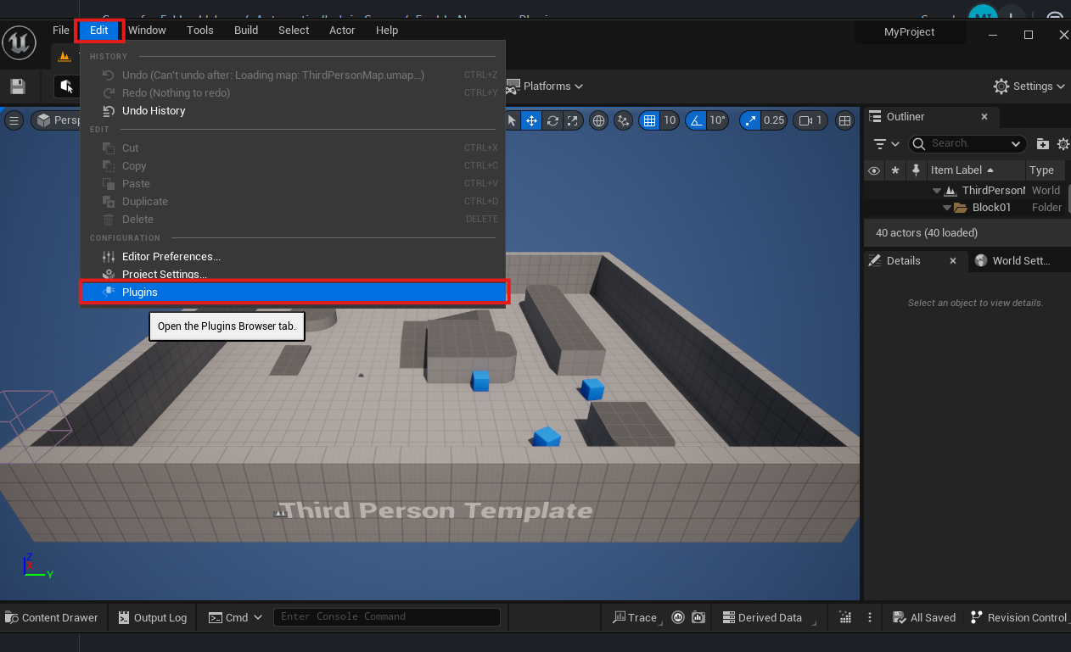The image size is (1071, 652).
Task: Click the create new folder icon in Outliner
Action: point(1043,144)
